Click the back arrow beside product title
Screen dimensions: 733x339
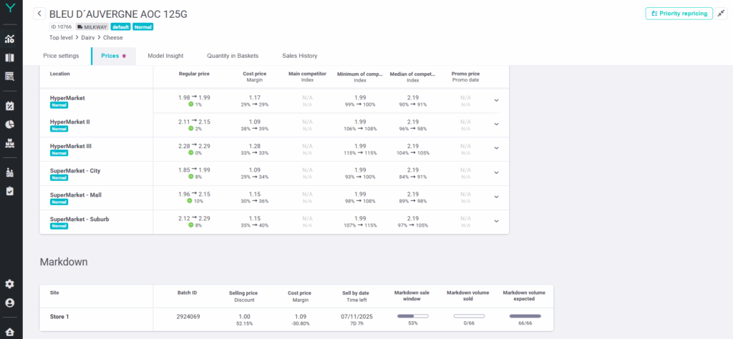(x=39, y=14)
